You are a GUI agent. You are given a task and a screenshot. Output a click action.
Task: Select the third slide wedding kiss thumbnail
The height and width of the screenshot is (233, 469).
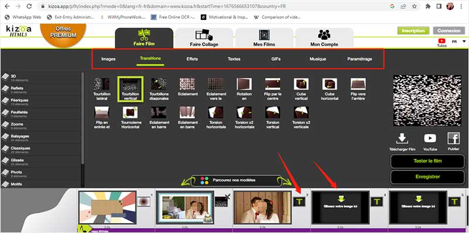pos(262,208)
